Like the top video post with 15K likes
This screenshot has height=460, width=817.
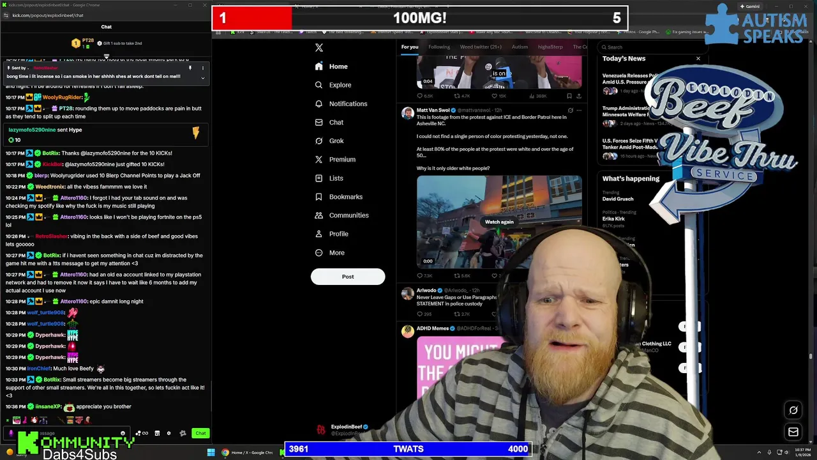pos(498,96)
